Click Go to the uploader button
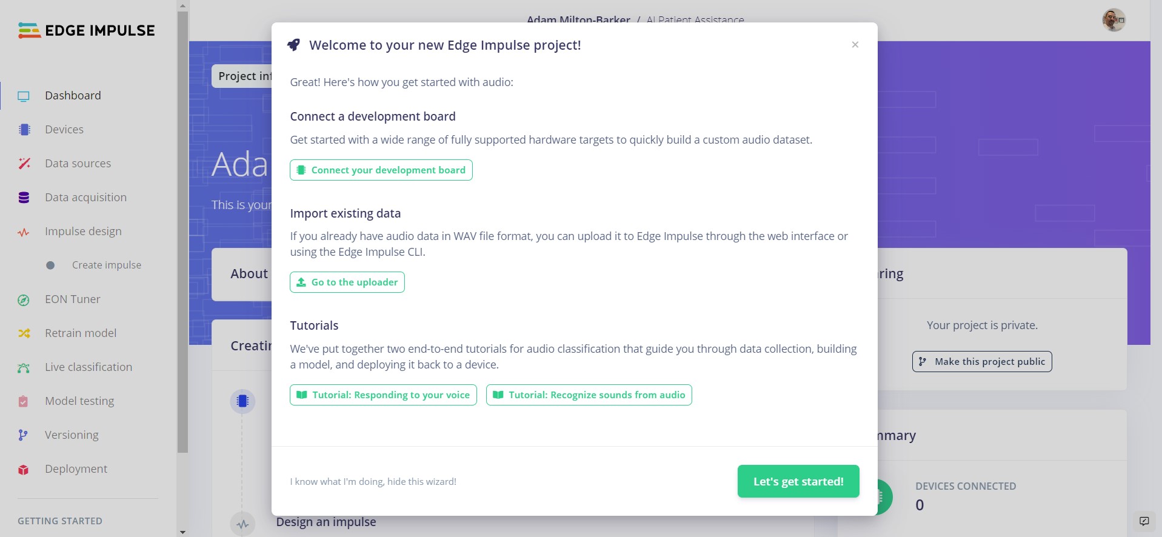The height and width of the screenshot is (537, 1162). 347,282
